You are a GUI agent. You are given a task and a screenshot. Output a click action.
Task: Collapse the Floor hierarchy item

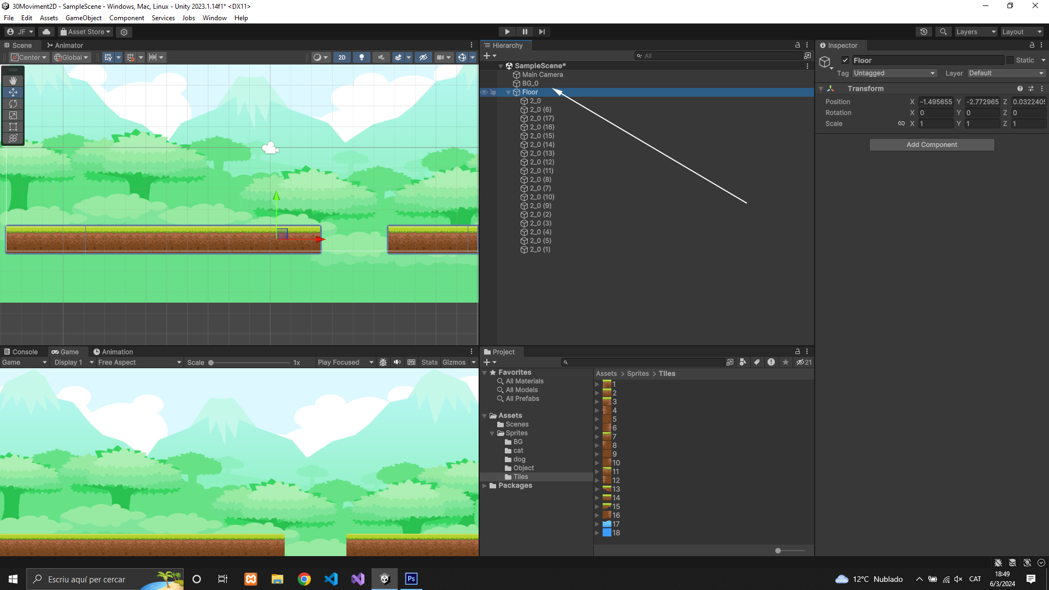[509, 92]
